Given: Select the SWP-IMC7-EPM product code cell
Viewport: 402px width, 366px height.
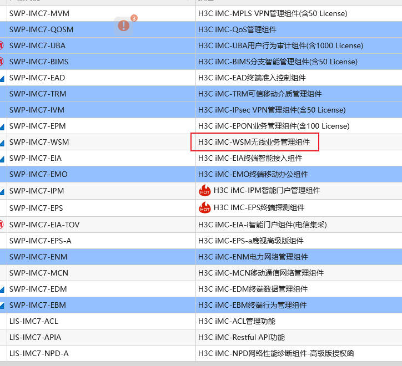Looking at the screenshot, I should (101, 126).
